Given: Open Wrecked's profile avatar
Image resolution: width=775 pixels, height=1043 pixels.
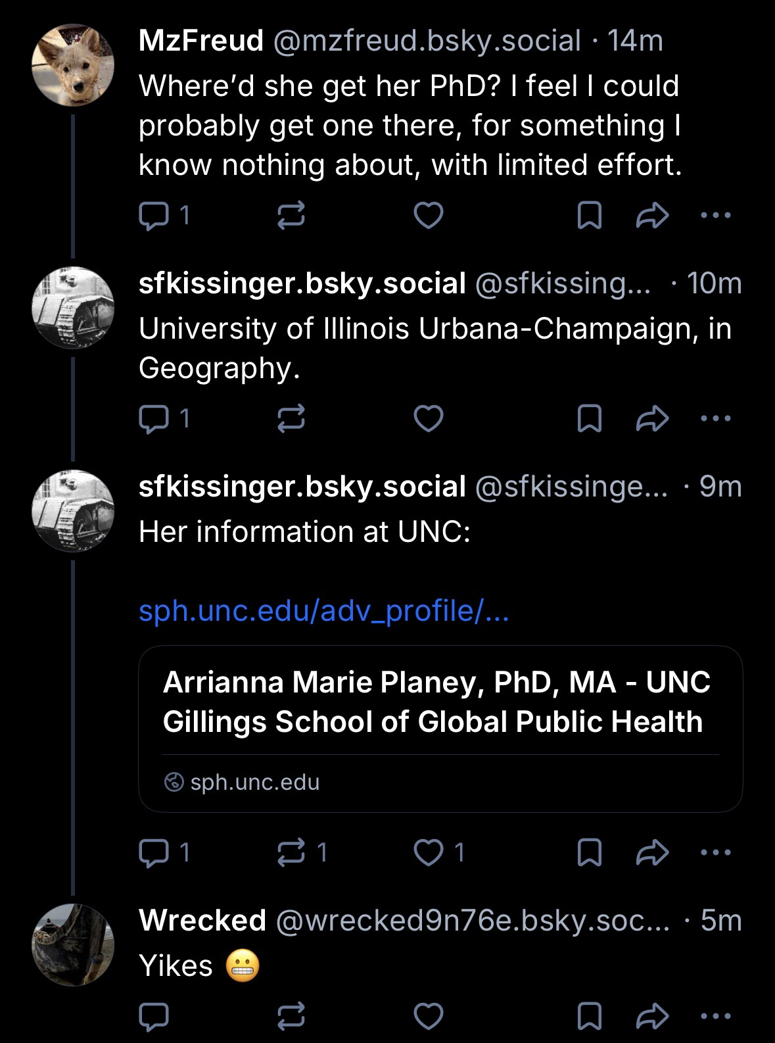Looking at the screenshot, I should pos(73,944).
